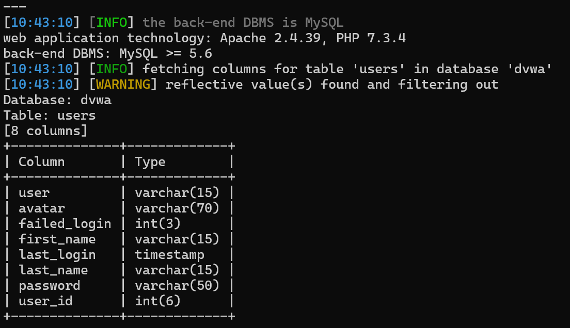Click the 'Column' table header

[x=42, y=162]
